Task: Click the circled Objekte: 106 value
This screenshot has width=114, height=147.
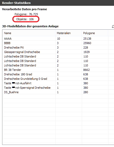Action: (25, 19)
